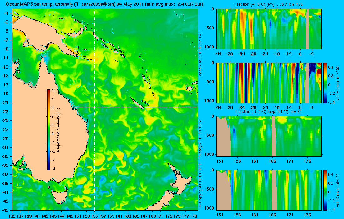The width and height of the screenshot is (344, 219).
Task: Click '-0.4' tick on vel. S color scale
Action: pyautogui.click(x=331, y=209)
